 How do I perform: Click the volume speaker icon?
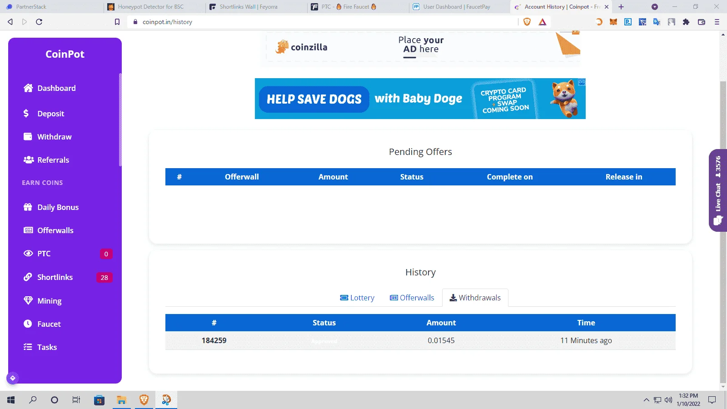[x=668, y=400]
